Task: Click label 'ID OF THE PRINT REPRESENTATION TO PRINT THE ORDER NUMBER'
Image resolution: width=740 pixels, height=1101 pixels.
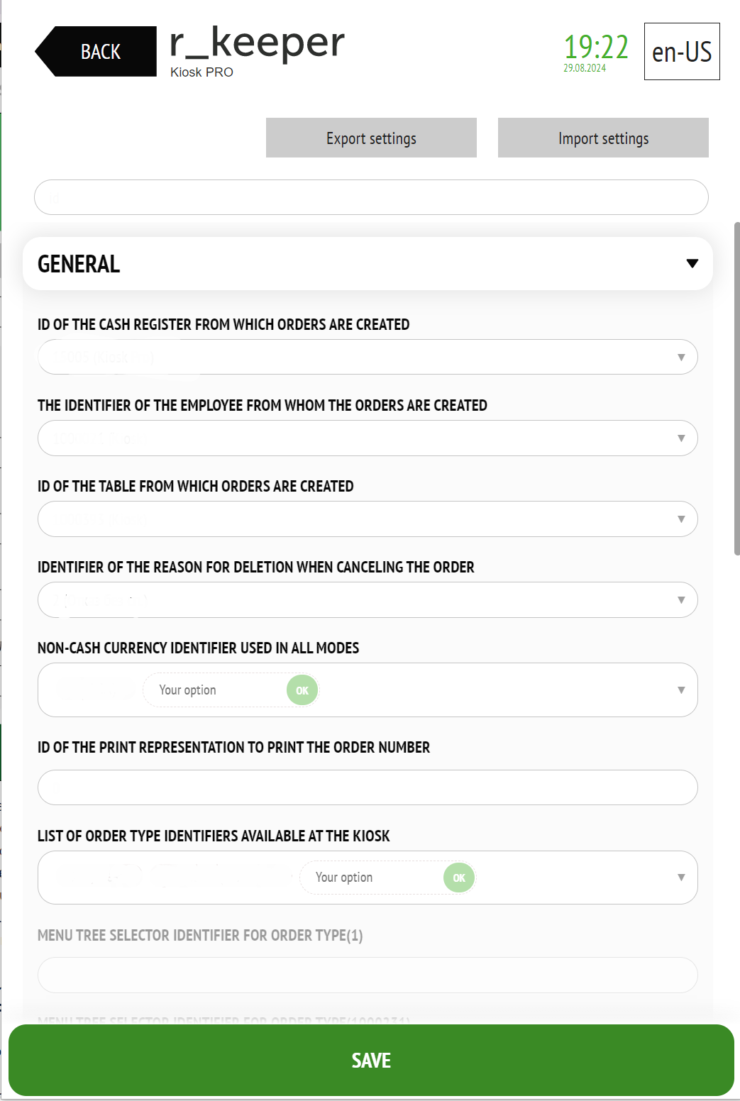Action: (x=233, y=747)
